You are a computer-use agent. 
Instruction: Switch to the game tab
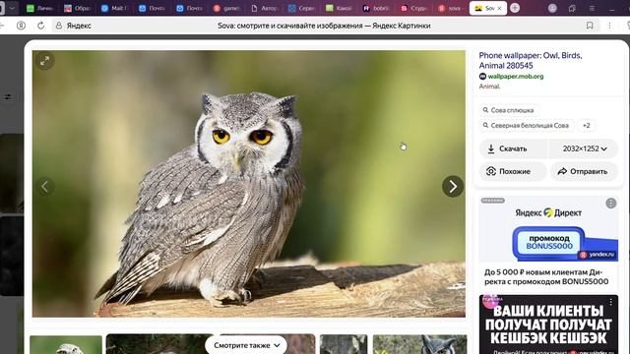(x=227, y=8)
